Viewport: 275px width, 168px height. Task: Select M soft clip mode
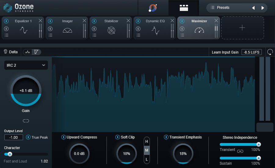[x=147, y=150]
